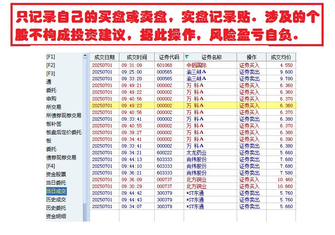Click the 600222 security code cell

click(169, 153)
